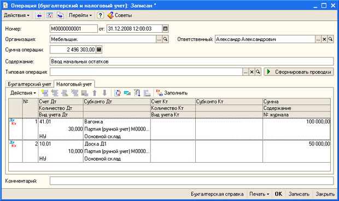Click the refresh icon in table toolbar
Screen dimensions: 339x201
118,93
